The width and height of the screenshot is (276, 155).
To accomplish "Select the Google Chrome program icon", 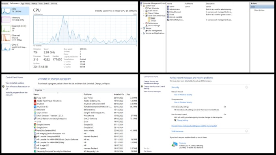I will tap(35, 125).
